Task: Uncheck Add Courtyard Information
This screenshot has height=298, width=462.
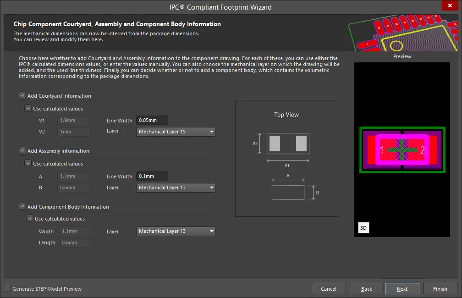Action: 22,95
